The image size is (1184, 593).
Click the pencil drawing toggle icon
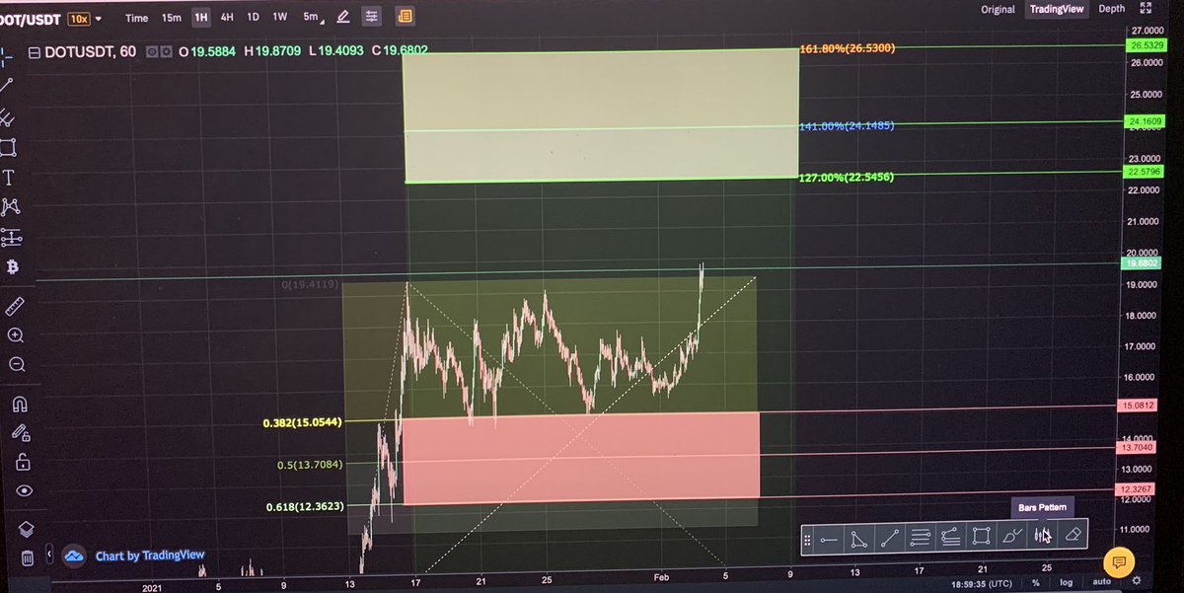coord(342,17)
